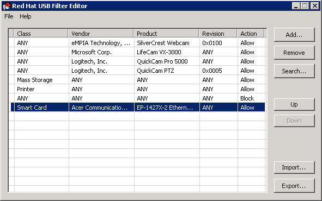
Task: Select the Microsoft Corp. vendor cell
Action: (101, 52)
